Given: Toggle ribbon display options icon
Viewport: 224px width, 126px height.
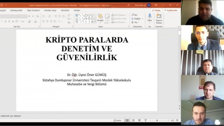Looking at the screenshot, I should [x=156, y=5].
